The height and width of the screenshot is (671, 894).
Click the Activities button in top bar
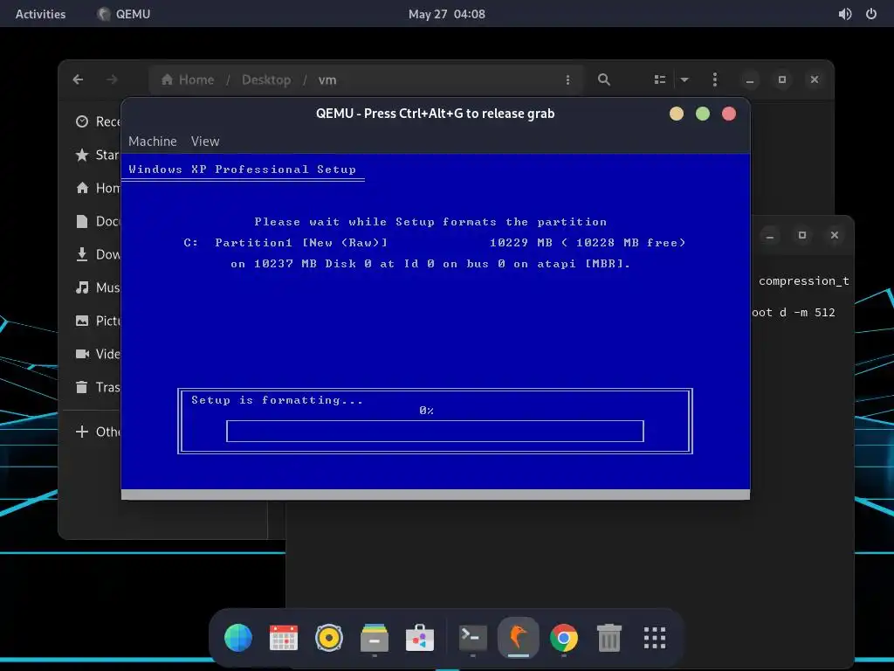click(40, 14)
